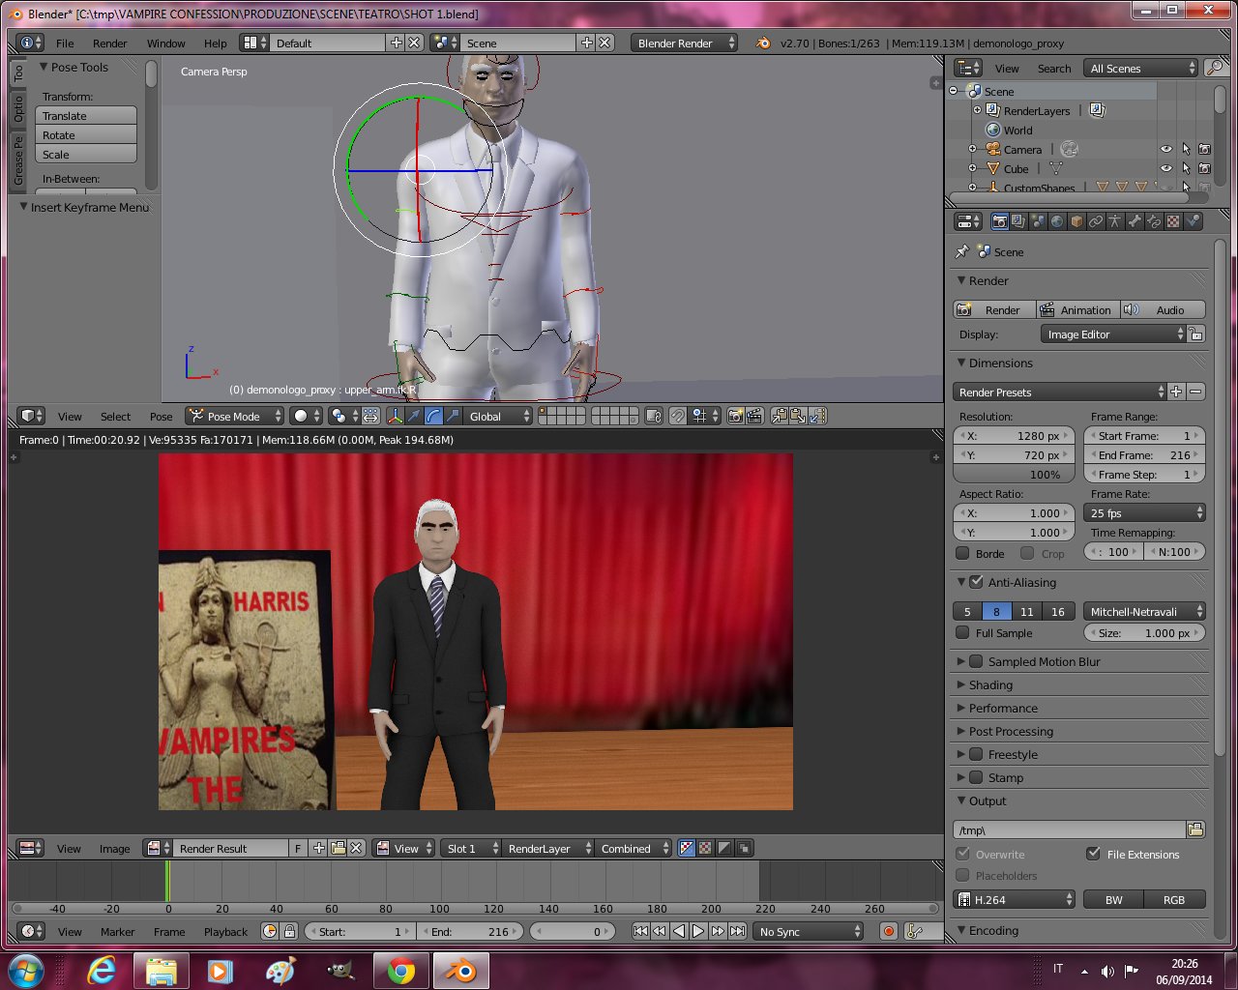Open the Marker menu in the timeline
The height and width of the screenshot is (990, 1238).
click(117, 931)
